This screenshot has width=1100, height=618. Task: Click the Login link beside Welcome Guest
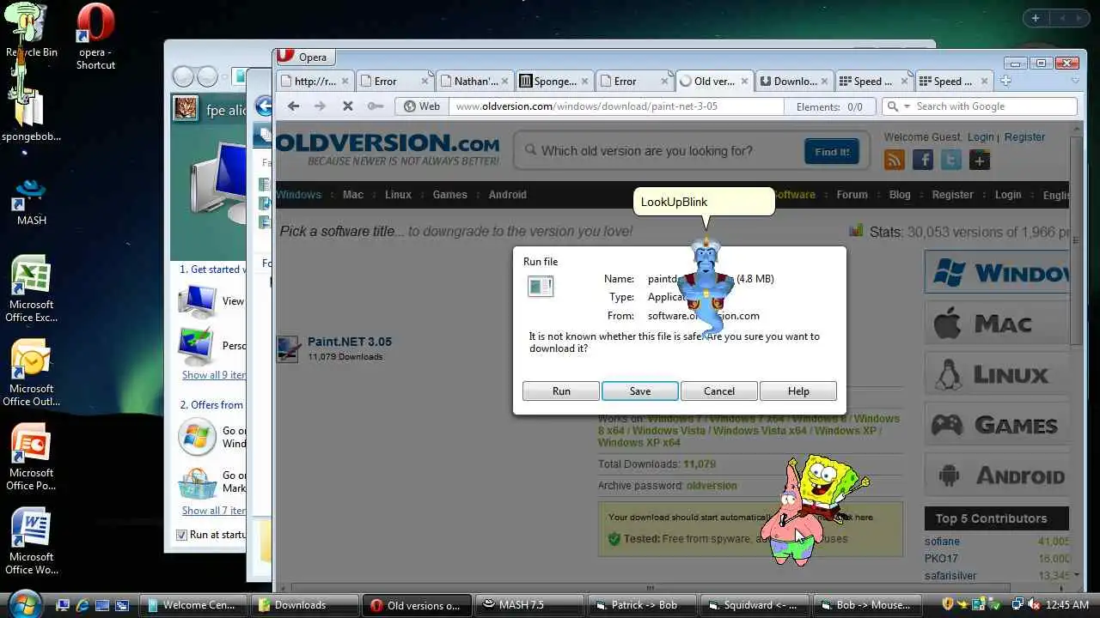981,137
